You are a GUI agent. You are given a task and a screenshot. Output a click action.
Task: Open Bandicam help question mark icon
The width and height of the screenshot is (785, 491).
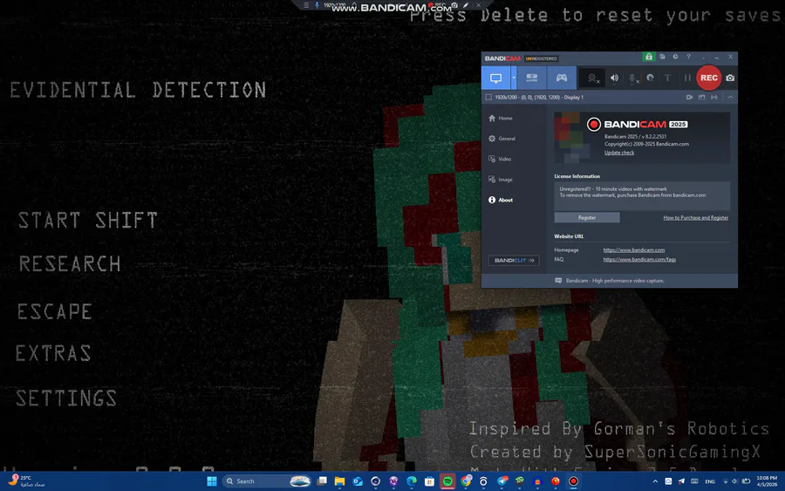pos(688,57)
